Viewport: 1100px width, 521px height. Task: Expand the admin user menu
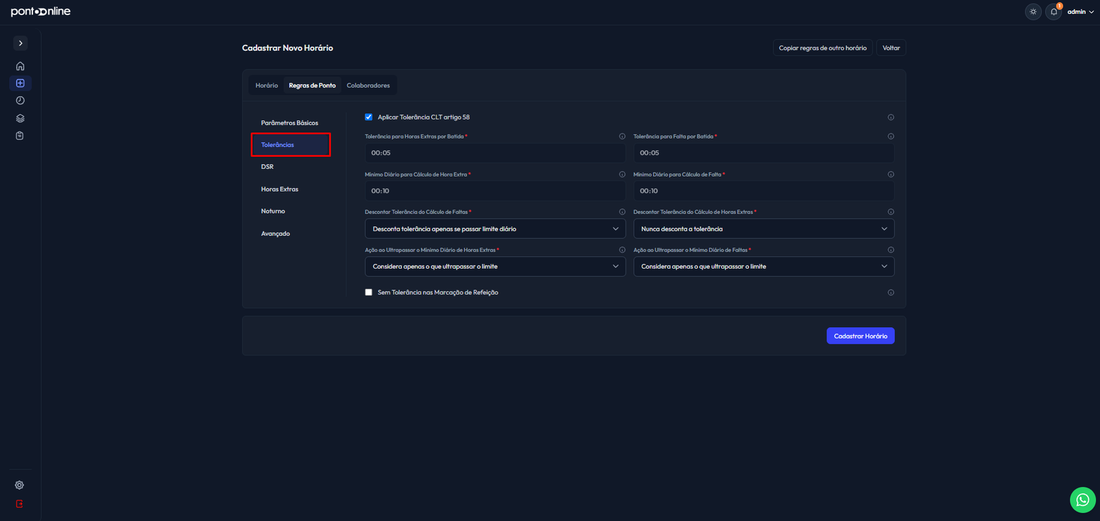(x=1080, y=12)
